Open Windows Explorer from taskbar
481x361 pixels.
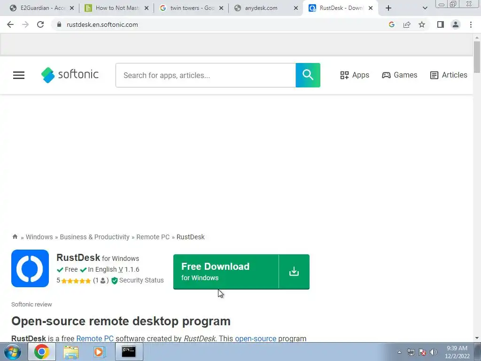(x=71, y=352)
